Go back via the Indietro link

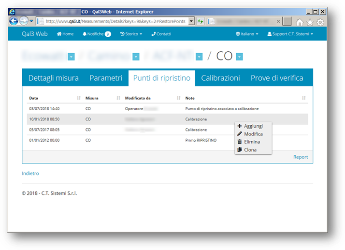pos(30,173)
